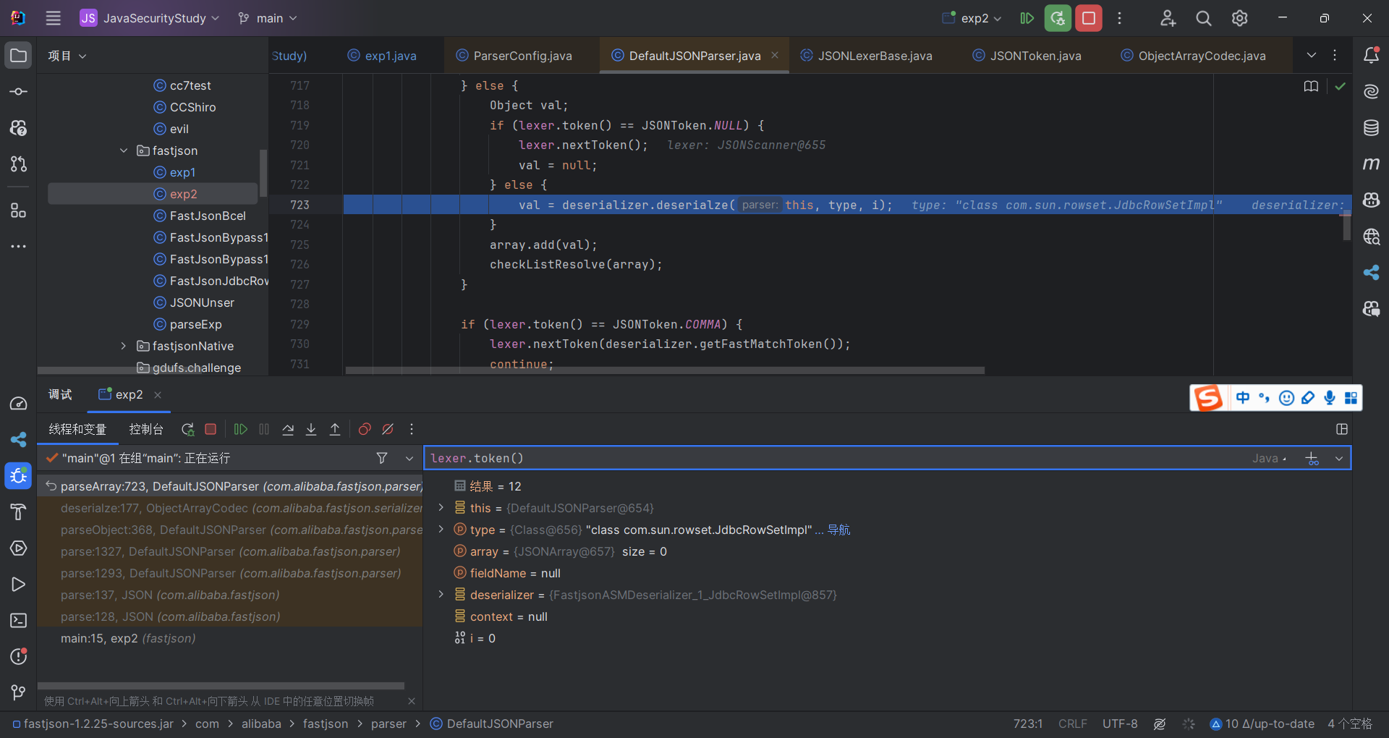
Task: Rerun exp2 debug session from the top toolbar
Action: click(x=1058, y=18)
